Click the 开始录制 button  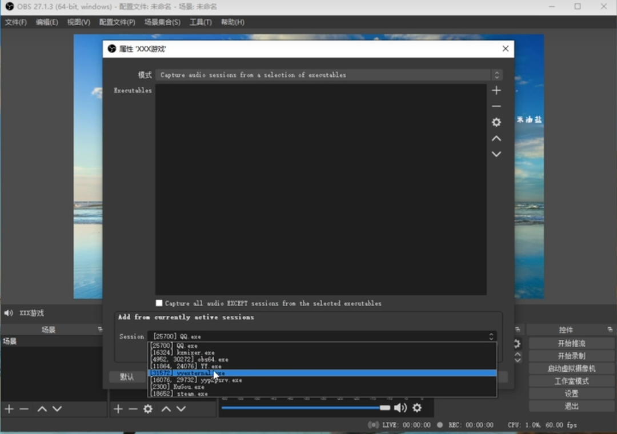coord(571,356)
